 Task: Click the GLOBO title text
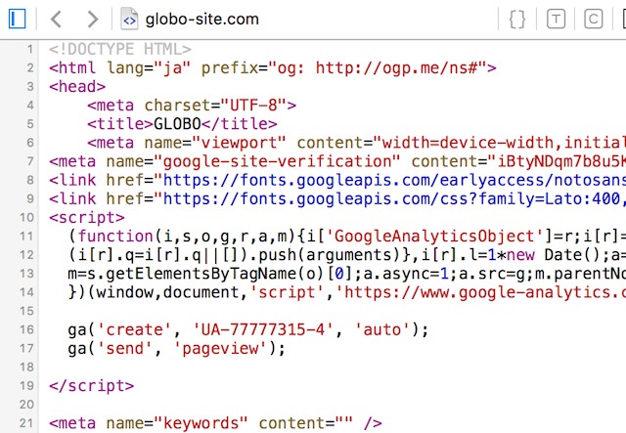tap(177, 124)
